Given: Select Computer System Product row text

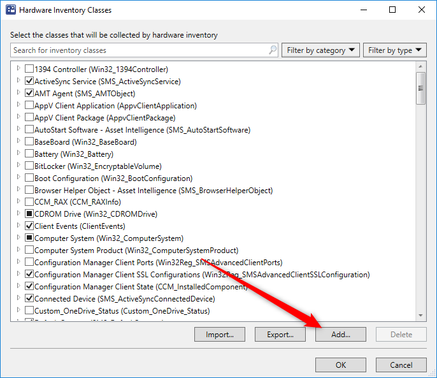Looking at the screenshot, I should 136,251.
